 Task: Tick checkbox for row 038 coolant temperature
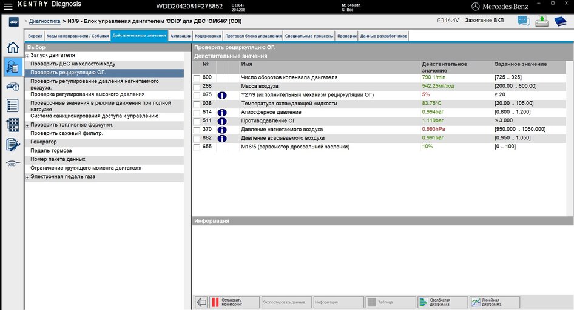pyautogui.click(x=197, y=104)
